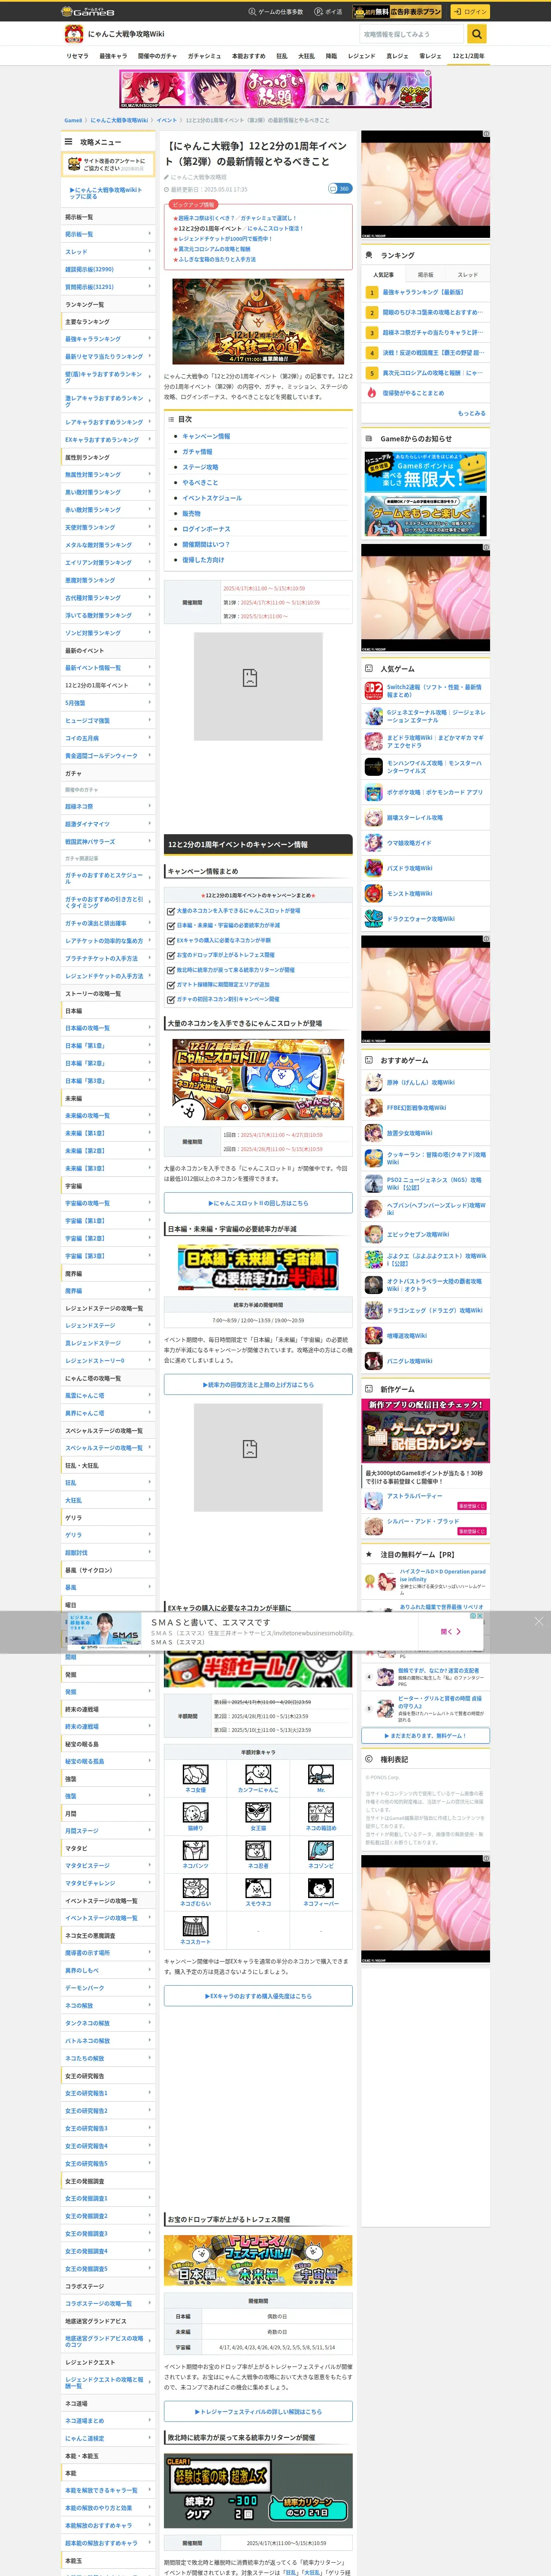Expand the 掲示板一覧 sidebar chevron
Viewport: 551px width, 2576px height.
click(150, 234)
